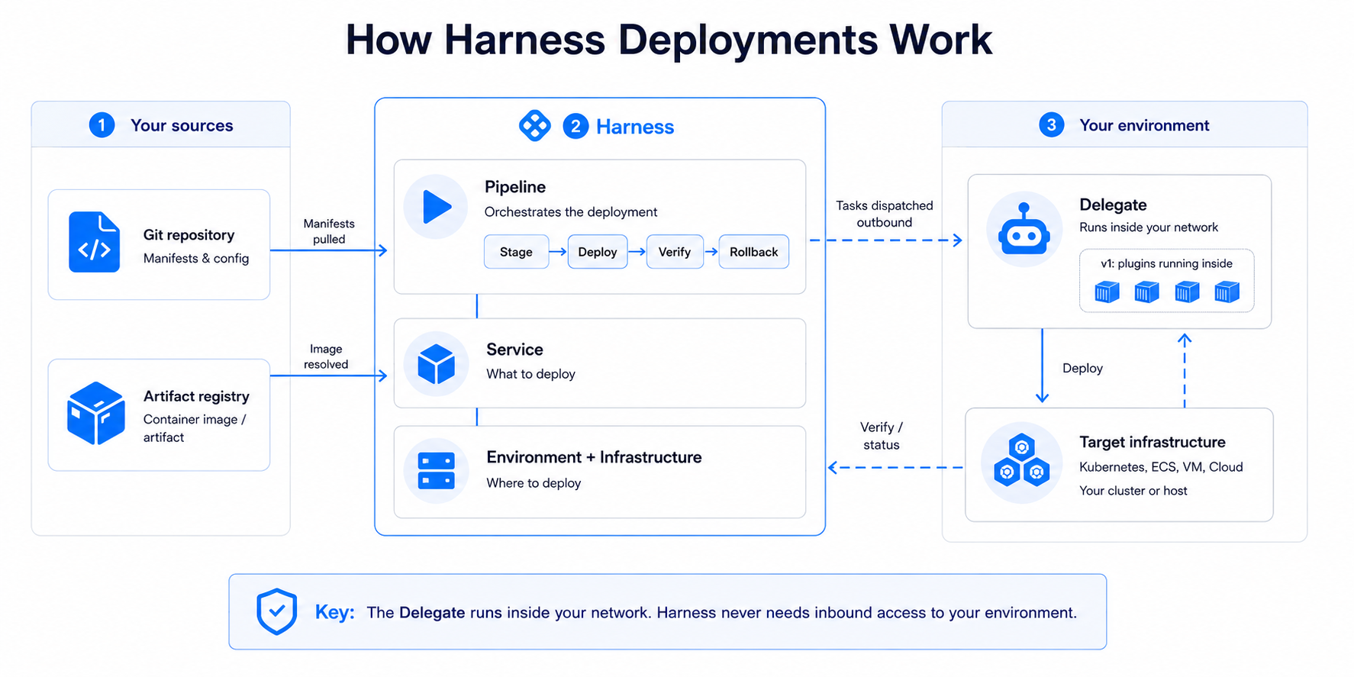Image resolution: width=1354 pixels, height=677 pixels.
Task: Click 'Kubernetes, ECS, VM, Cloud' text
Action: click(1161, 467)
